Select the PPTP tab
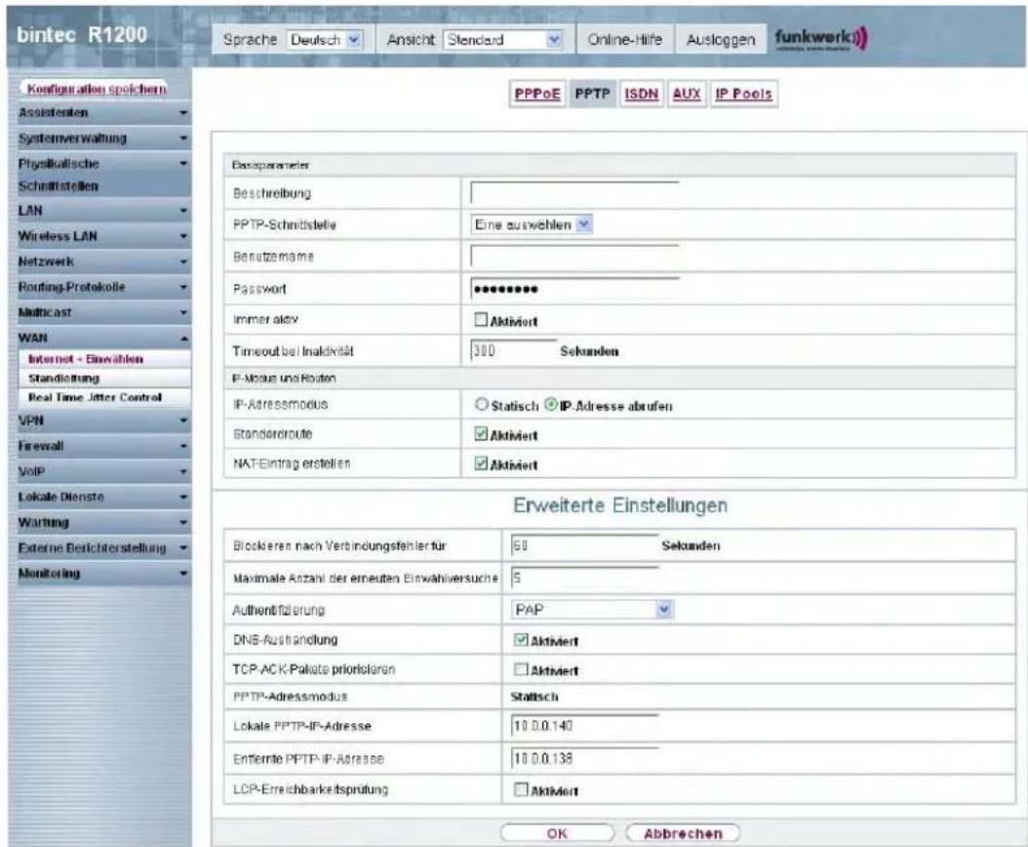Viewport: 1028px width, 847px height. click(x=592, y=94)
